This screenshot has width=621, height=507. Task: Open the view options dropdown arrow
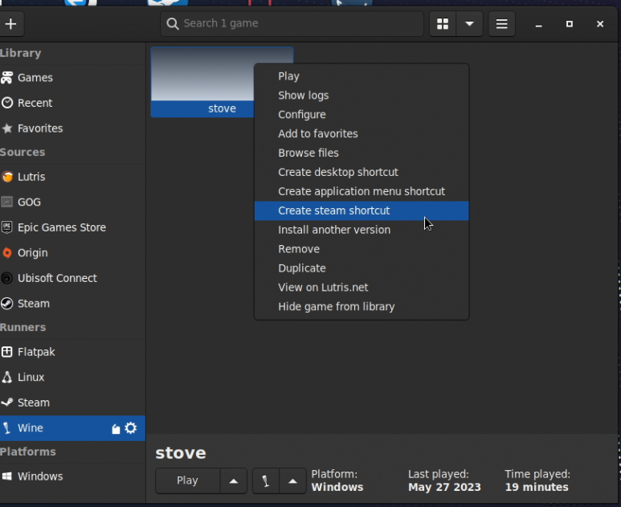[469, 24]
